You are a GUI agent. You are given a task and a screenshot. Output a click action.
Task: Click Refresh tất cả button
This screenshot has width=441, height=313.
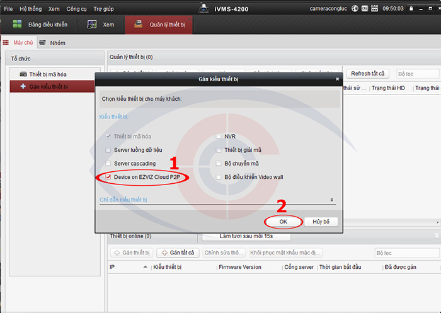[367, 74]
